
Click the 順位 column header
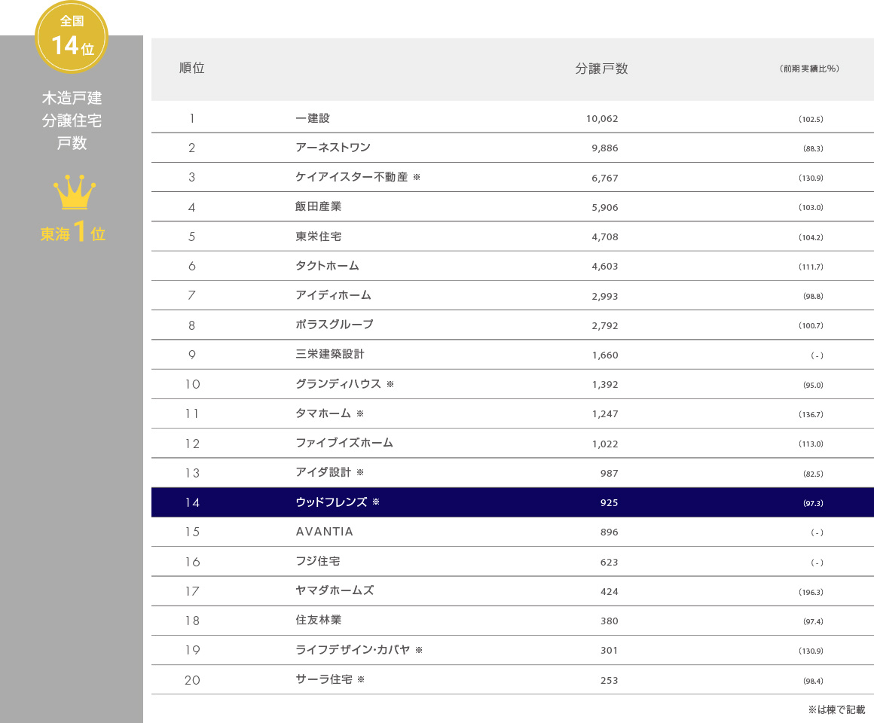(x=191, y=68)
